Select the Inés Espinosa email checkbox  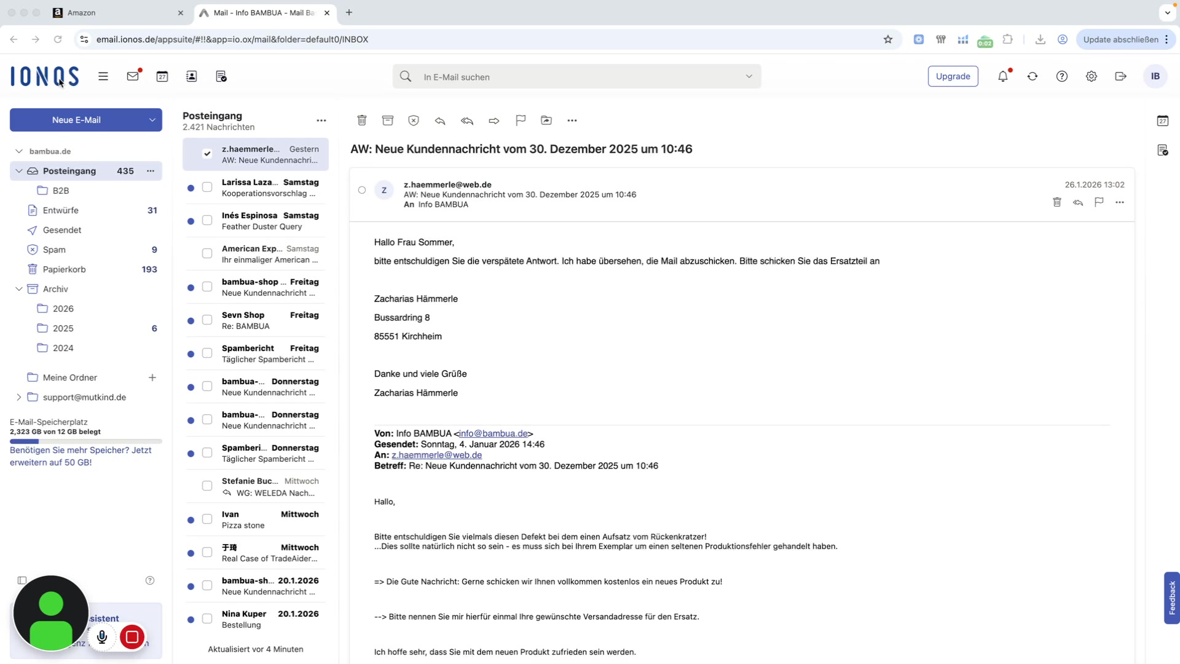click(207, 220)
